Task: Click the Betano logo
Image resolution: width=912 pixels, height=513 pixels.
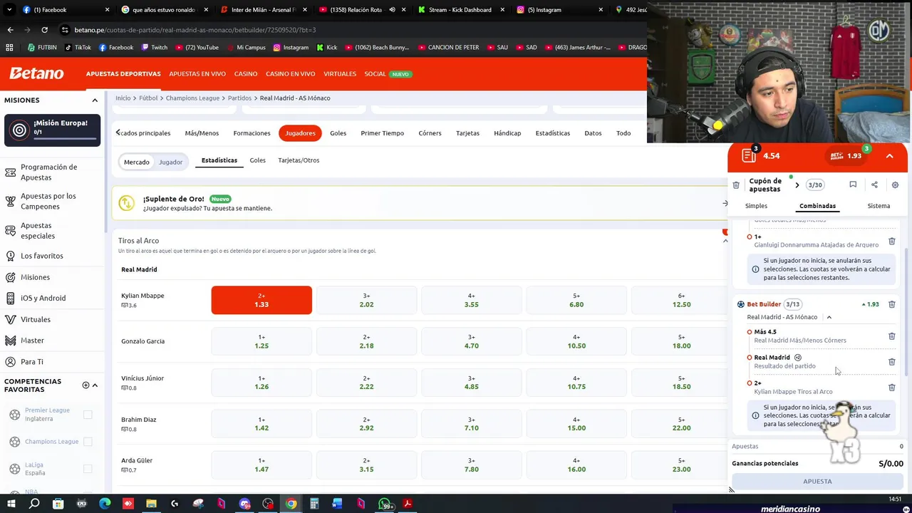Action: tap(36, 73)
